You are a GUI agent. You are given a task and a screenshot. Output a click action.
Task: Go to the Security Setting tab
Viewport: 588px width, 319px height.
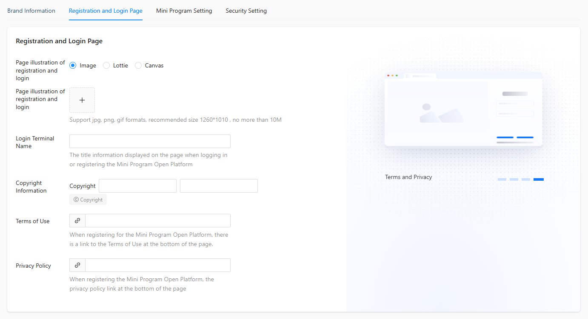point(246,11)
